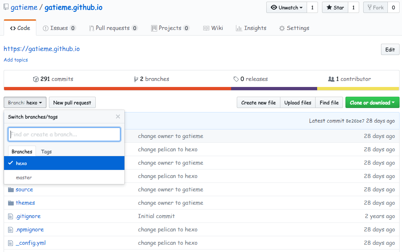Open the source folder

[24, 190]
